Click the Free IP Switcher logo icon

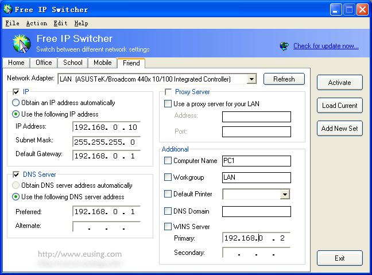click(x=21, y=44)
